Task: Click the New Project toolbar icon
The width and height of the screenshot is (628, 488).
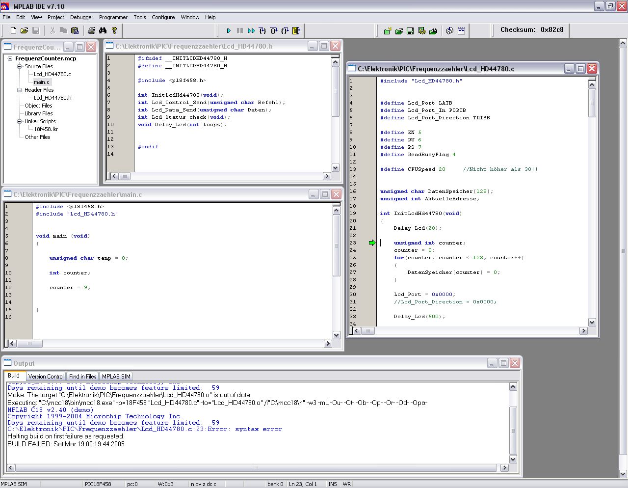Action: tap(388, 31)
